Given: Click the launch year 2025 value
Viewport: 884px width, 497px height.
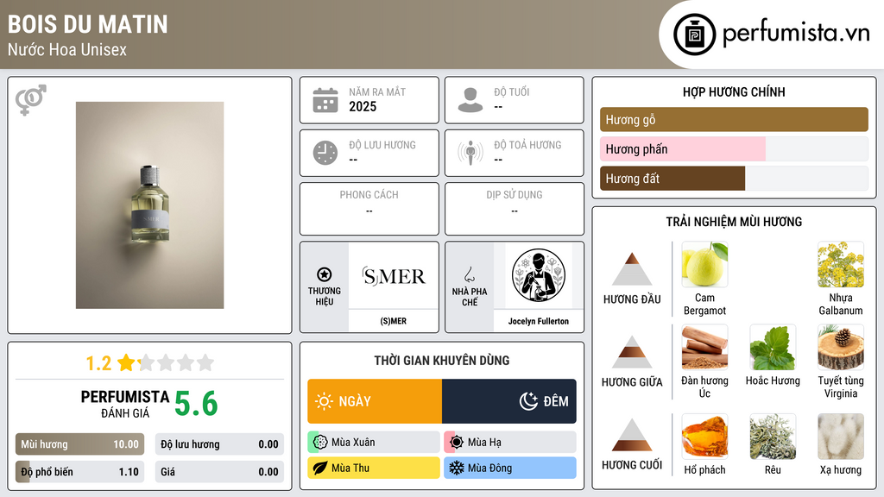Looking at the screenshot, I should pos(363,106).
